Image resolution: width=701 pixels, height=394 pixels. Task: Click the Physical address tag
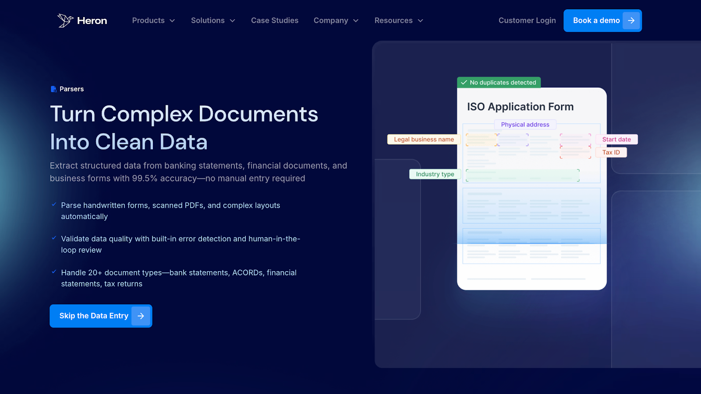pos(525,125)
